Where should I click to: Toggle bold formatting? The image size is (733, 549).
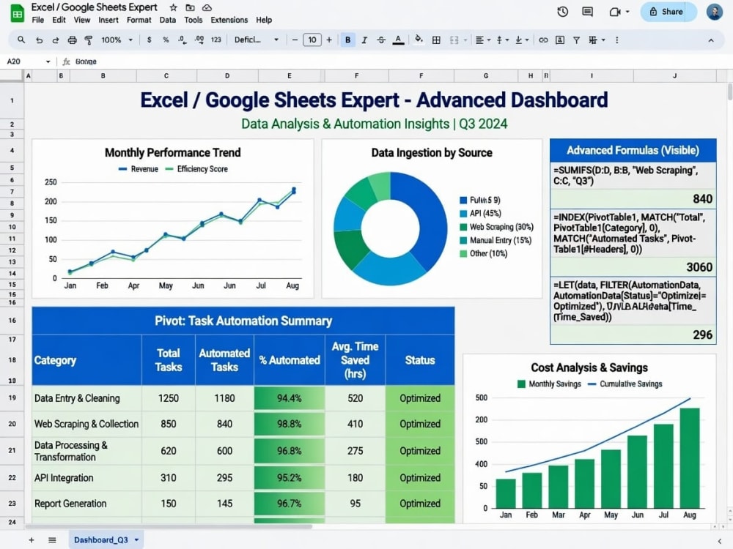point(347,40)
